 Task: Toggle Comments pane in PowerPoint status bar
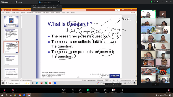(x=100, y=80)
